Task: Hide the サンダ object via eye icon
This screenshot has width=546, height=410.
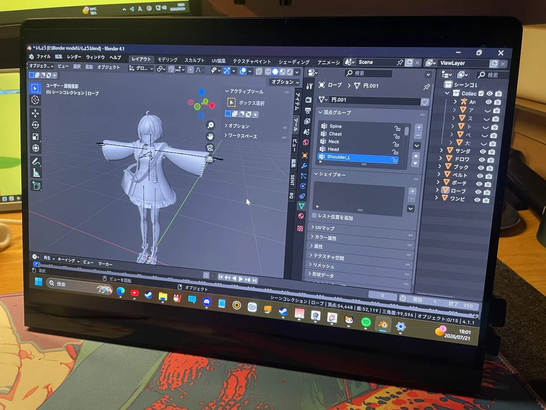Action: [482, 152]
